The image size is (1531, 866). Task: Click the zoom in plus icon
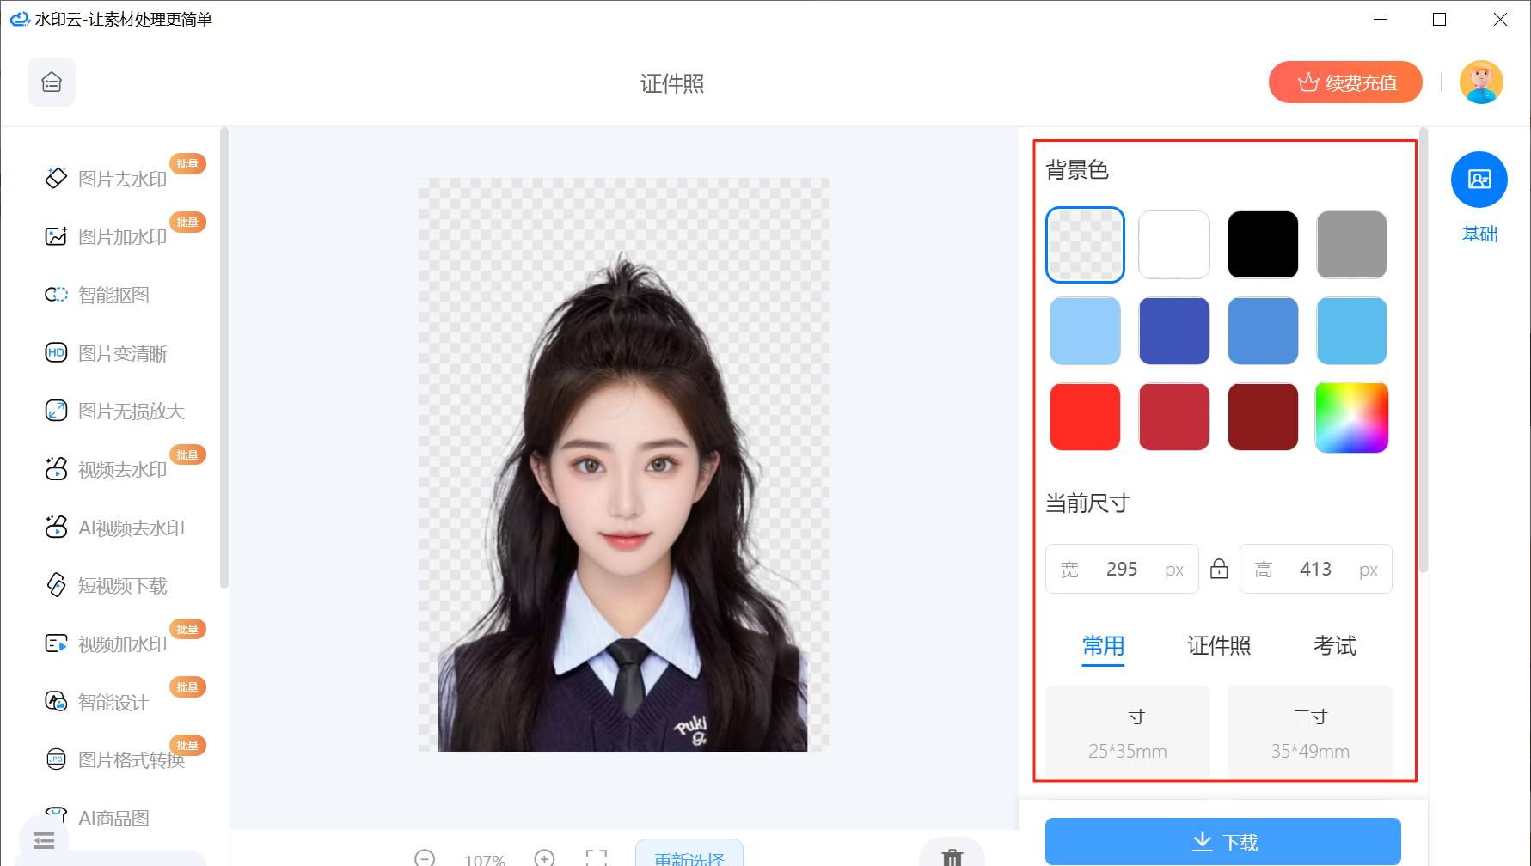point(544,857)
